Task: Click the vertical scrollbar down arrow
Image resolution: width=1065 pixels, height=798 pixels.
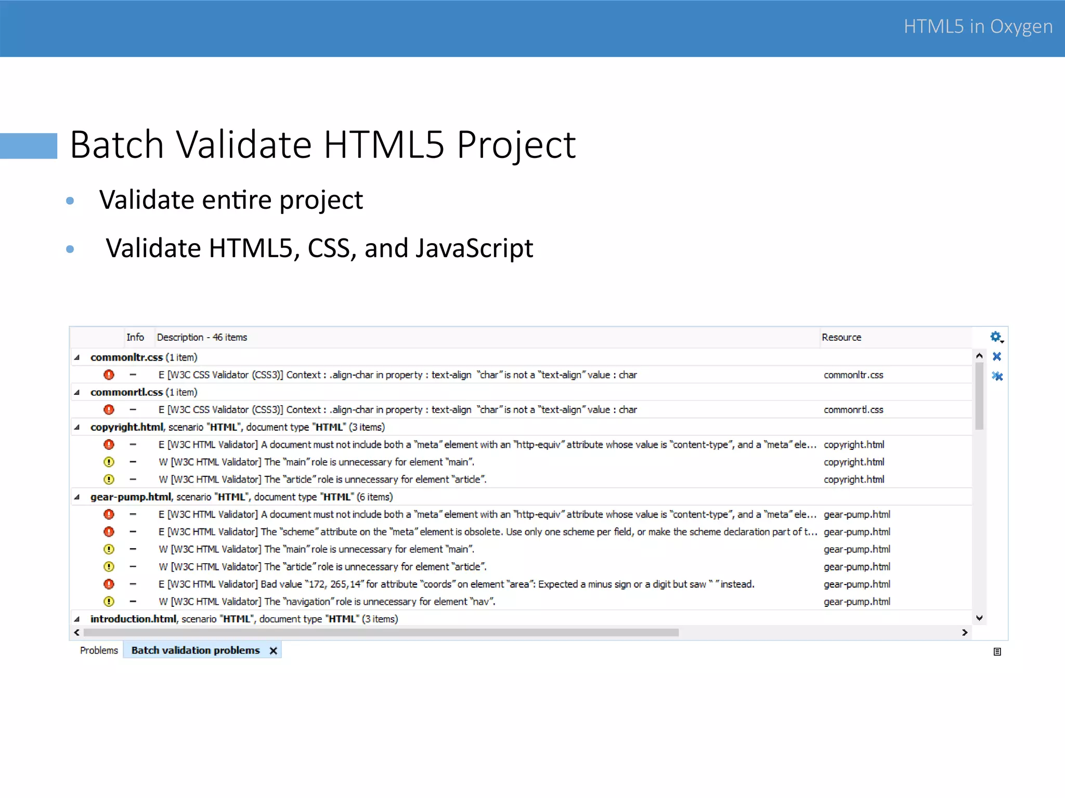Action: (979, 618)
